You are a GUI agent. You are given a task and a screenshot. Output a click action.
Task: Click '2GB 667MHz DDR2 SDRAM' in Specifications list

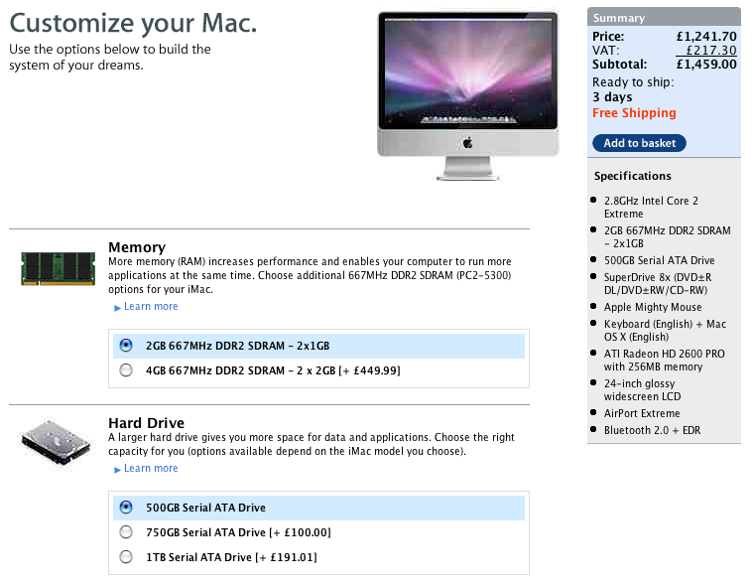coord(667,237)
